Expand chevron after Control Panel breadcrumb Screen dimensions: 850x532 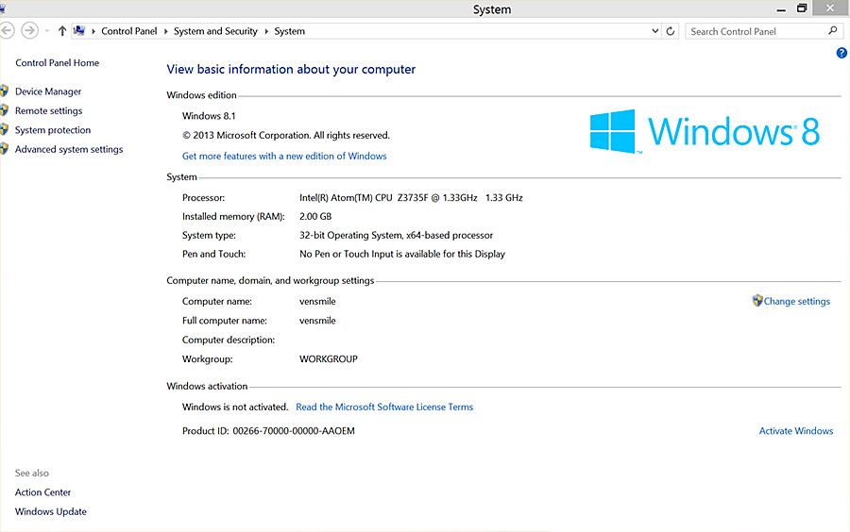pyautogui.click(x=165, y=31)
